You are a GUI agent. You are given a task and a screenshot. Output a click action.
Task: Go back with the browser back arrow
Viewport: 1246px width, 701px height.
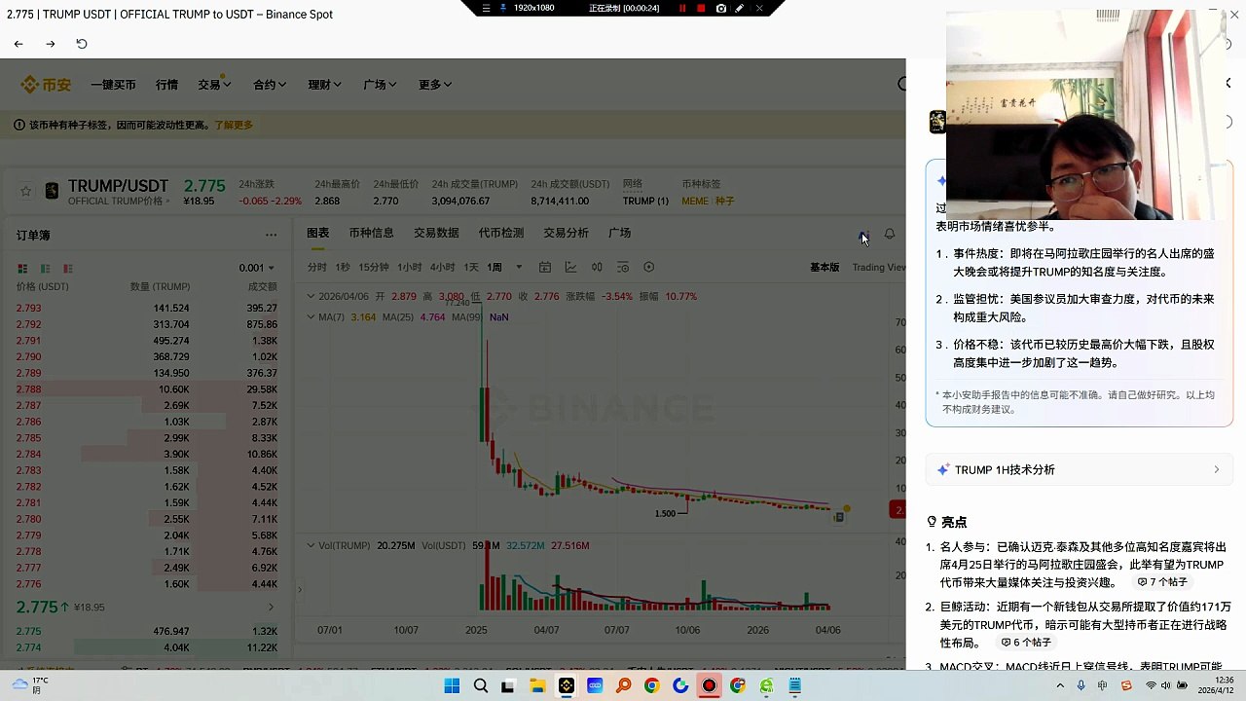click(18, 44)
